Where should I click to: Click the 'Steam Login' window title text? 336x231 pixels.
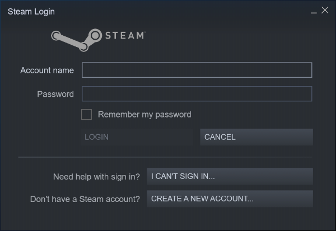(x=31, y=12)
